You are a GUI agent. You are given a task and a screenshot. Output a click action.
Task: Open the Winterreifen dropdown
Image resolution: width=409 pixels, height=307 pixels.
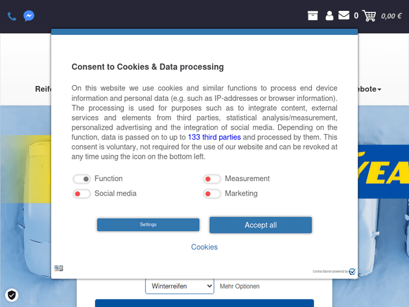pos(179,286)
